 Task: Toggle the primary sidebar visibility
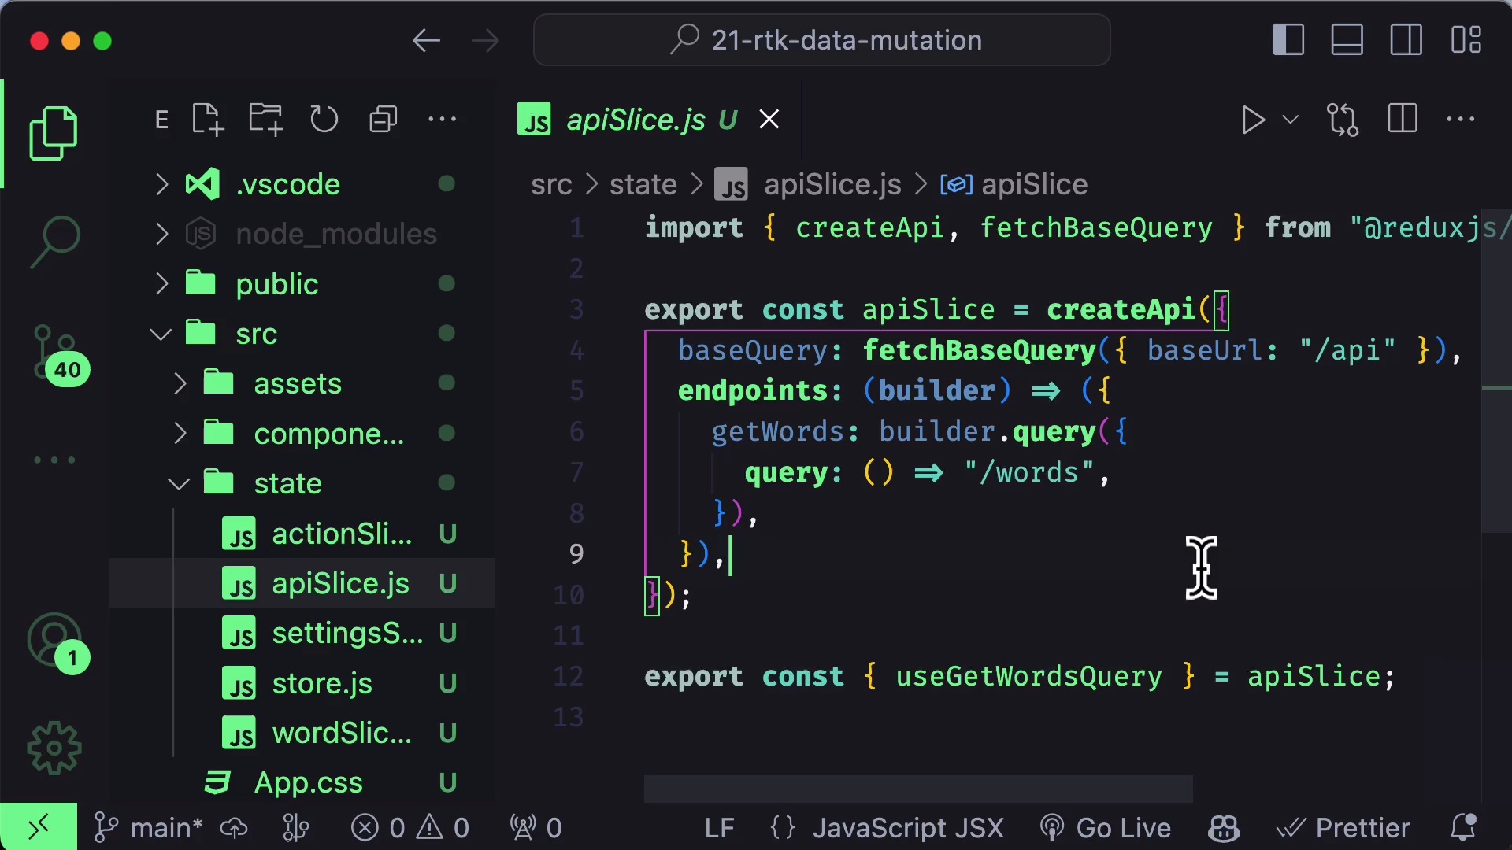(x=1288, y=39)
